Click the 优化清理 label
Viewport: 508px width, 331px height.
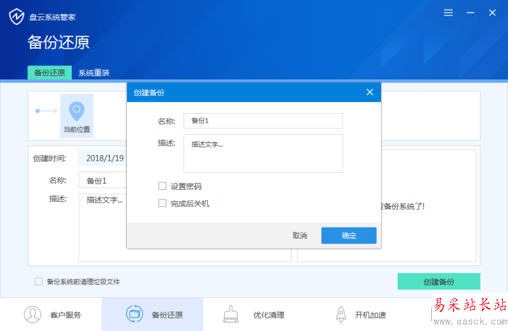point(269,314)
